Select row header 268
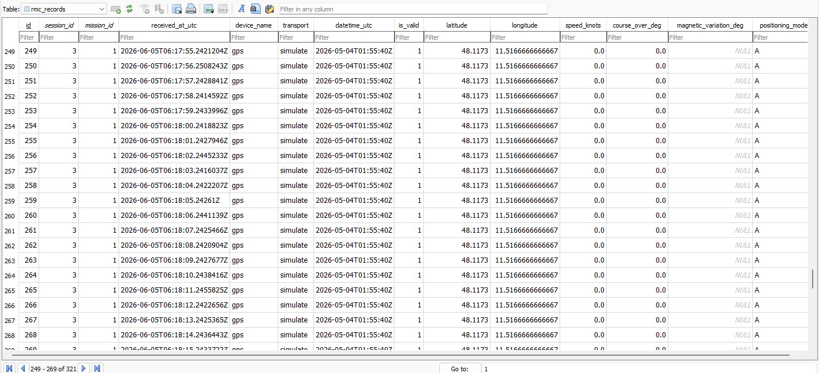This screenshot has height=373, width=819. 9,335
